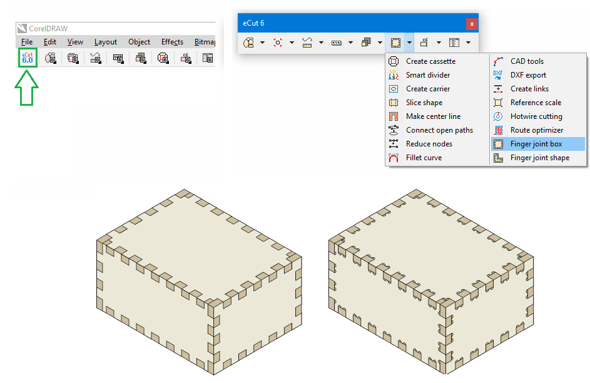Open the Layout menu
This screenshot has width=590, height=383.
point(106,42)
